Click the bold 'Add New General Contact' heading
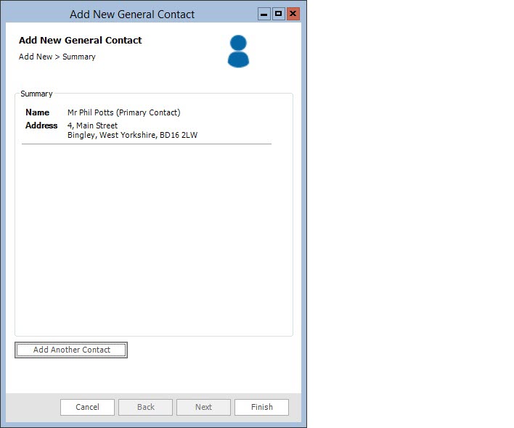The height and width of the screenshot is (428, 514). tap(80, 41)
